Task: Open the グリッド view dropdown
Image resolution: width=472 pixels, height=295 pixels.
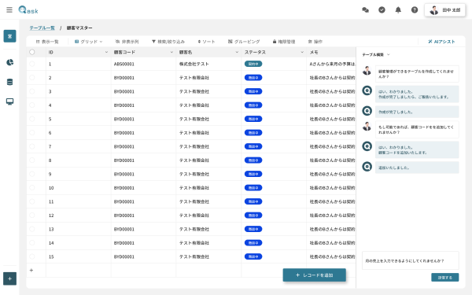Action: pos(88,42)
